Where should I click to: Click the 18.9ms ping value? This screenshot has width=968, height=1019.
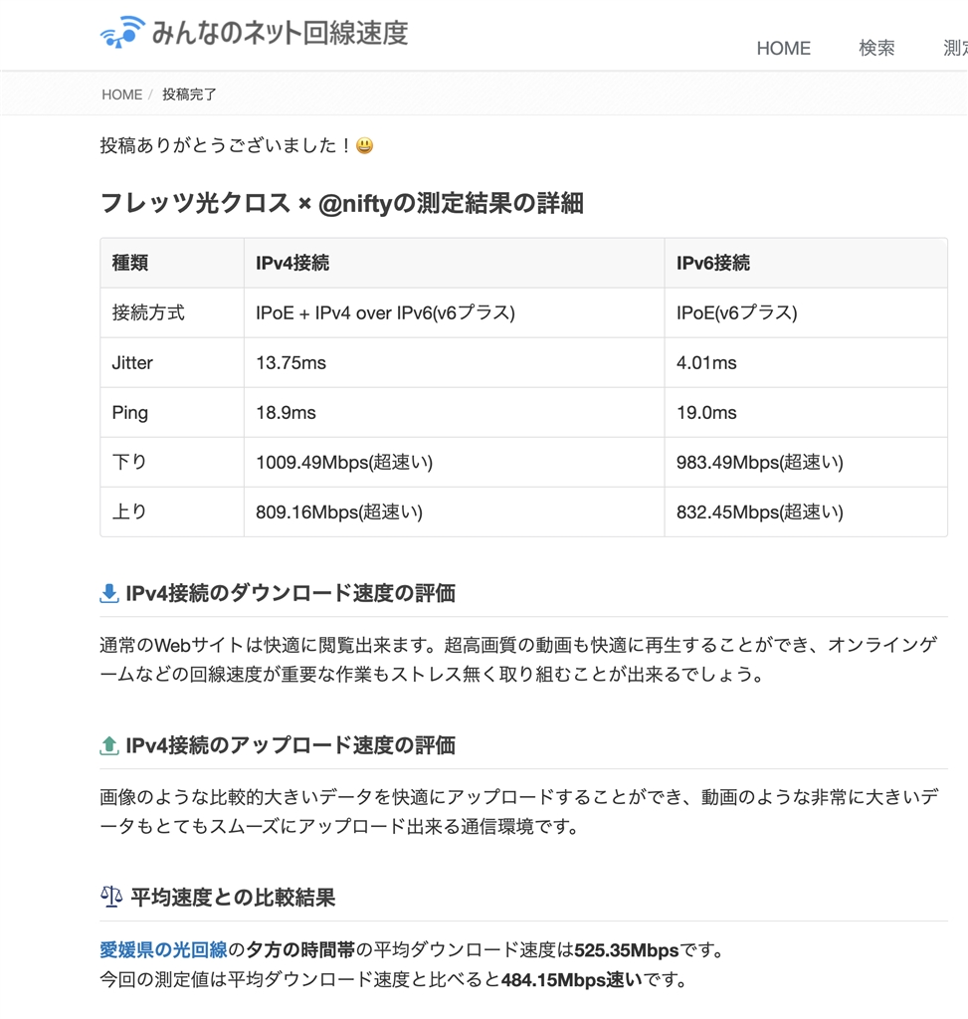pos(286,413)
